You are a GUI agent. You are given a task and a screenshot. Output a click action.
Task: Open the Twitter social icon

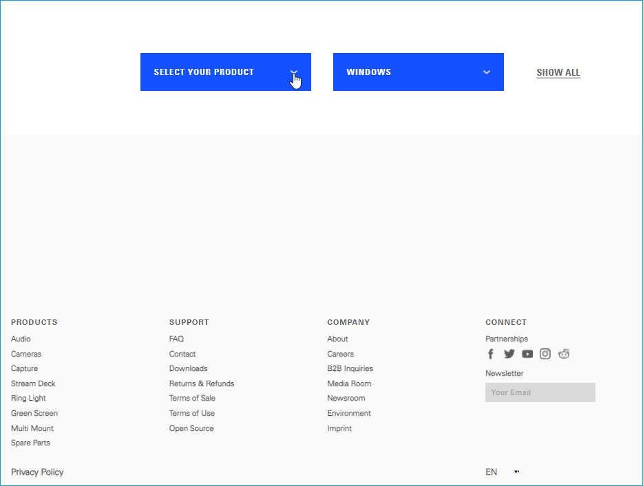tap(509, 354)
